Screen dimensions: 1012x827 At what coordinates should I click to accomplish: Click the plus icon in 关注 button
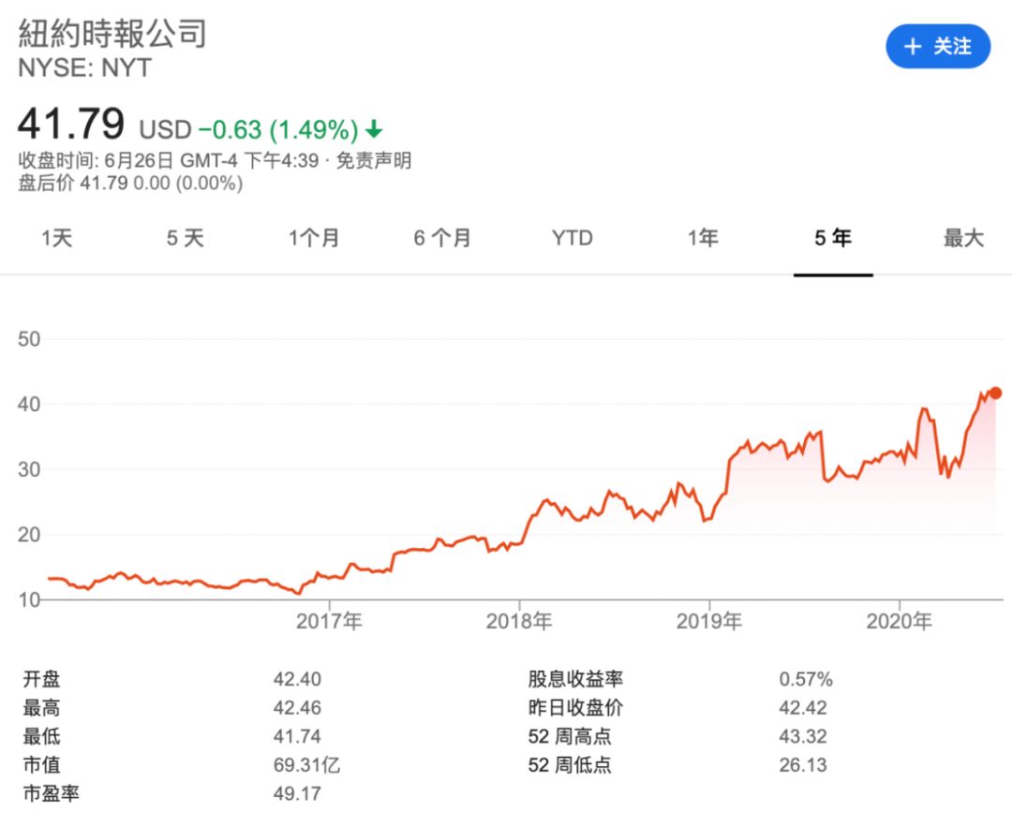tap(913, 47)
